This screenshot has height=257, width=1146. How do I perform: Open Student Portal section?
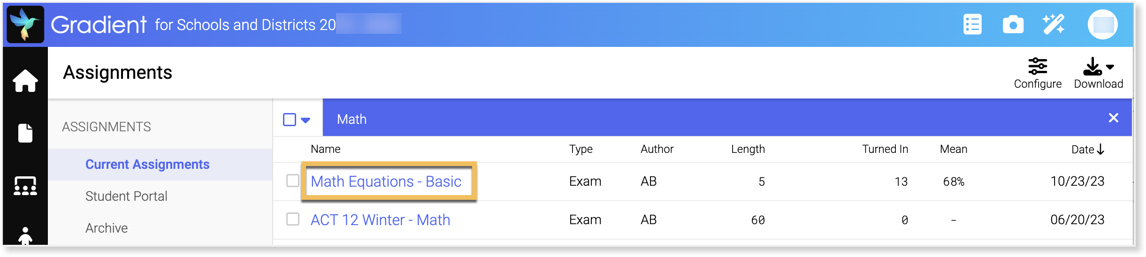(126, 196)
